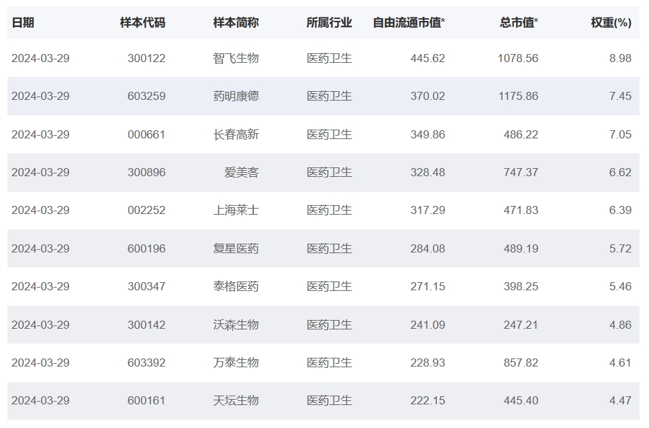Click the 总市值 column header
649x428 pixels.
(519, 22)
